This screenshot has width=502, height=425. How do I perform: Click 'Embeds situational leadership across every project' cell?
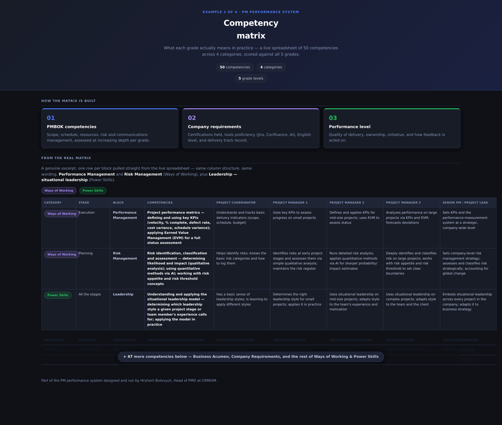[468, 310]
